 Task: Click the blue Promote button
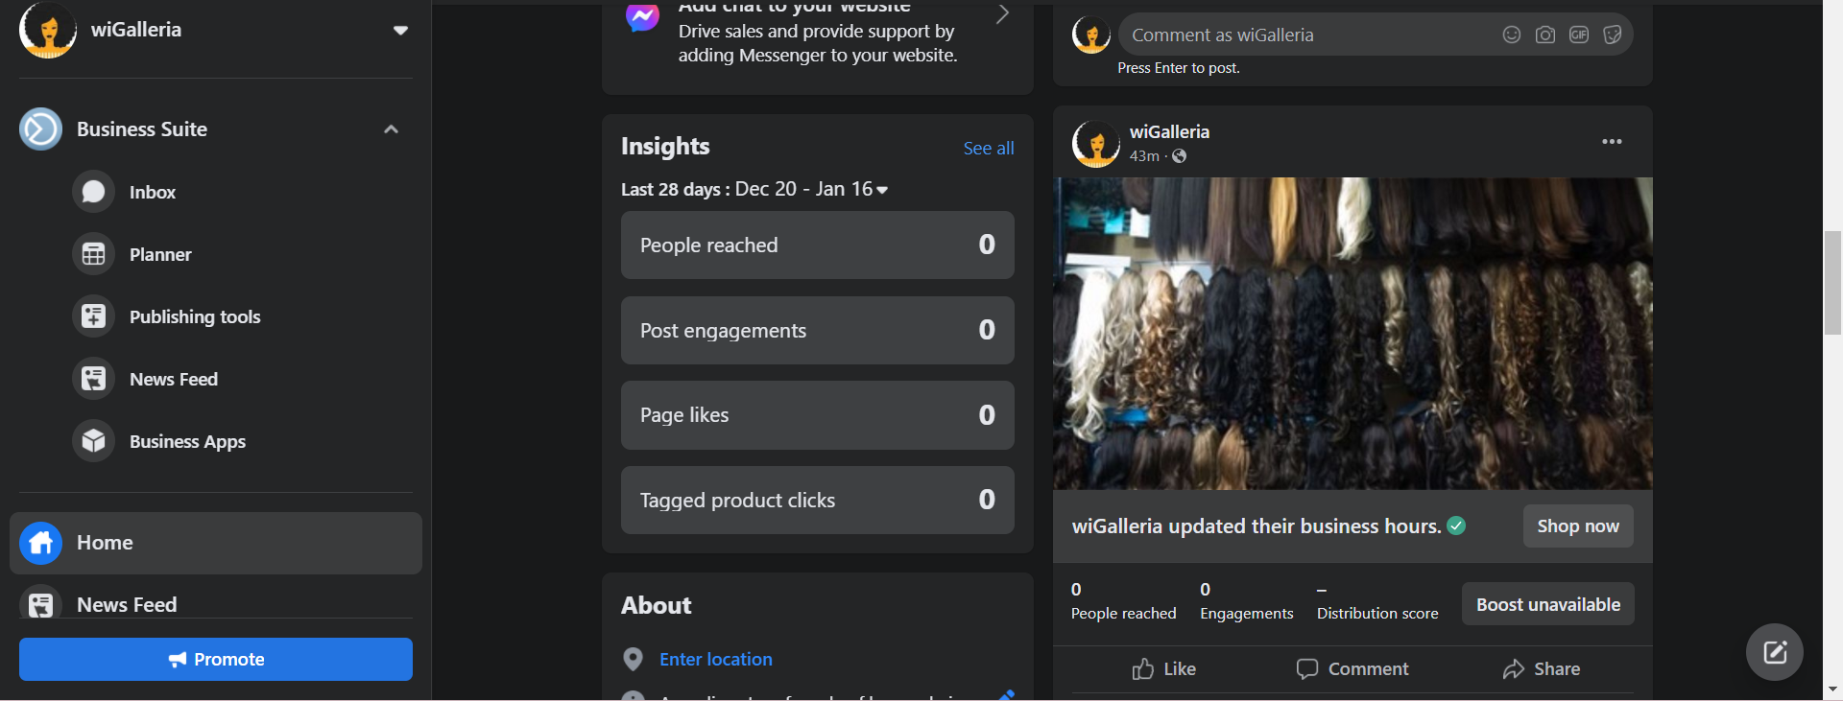(216, 660)
